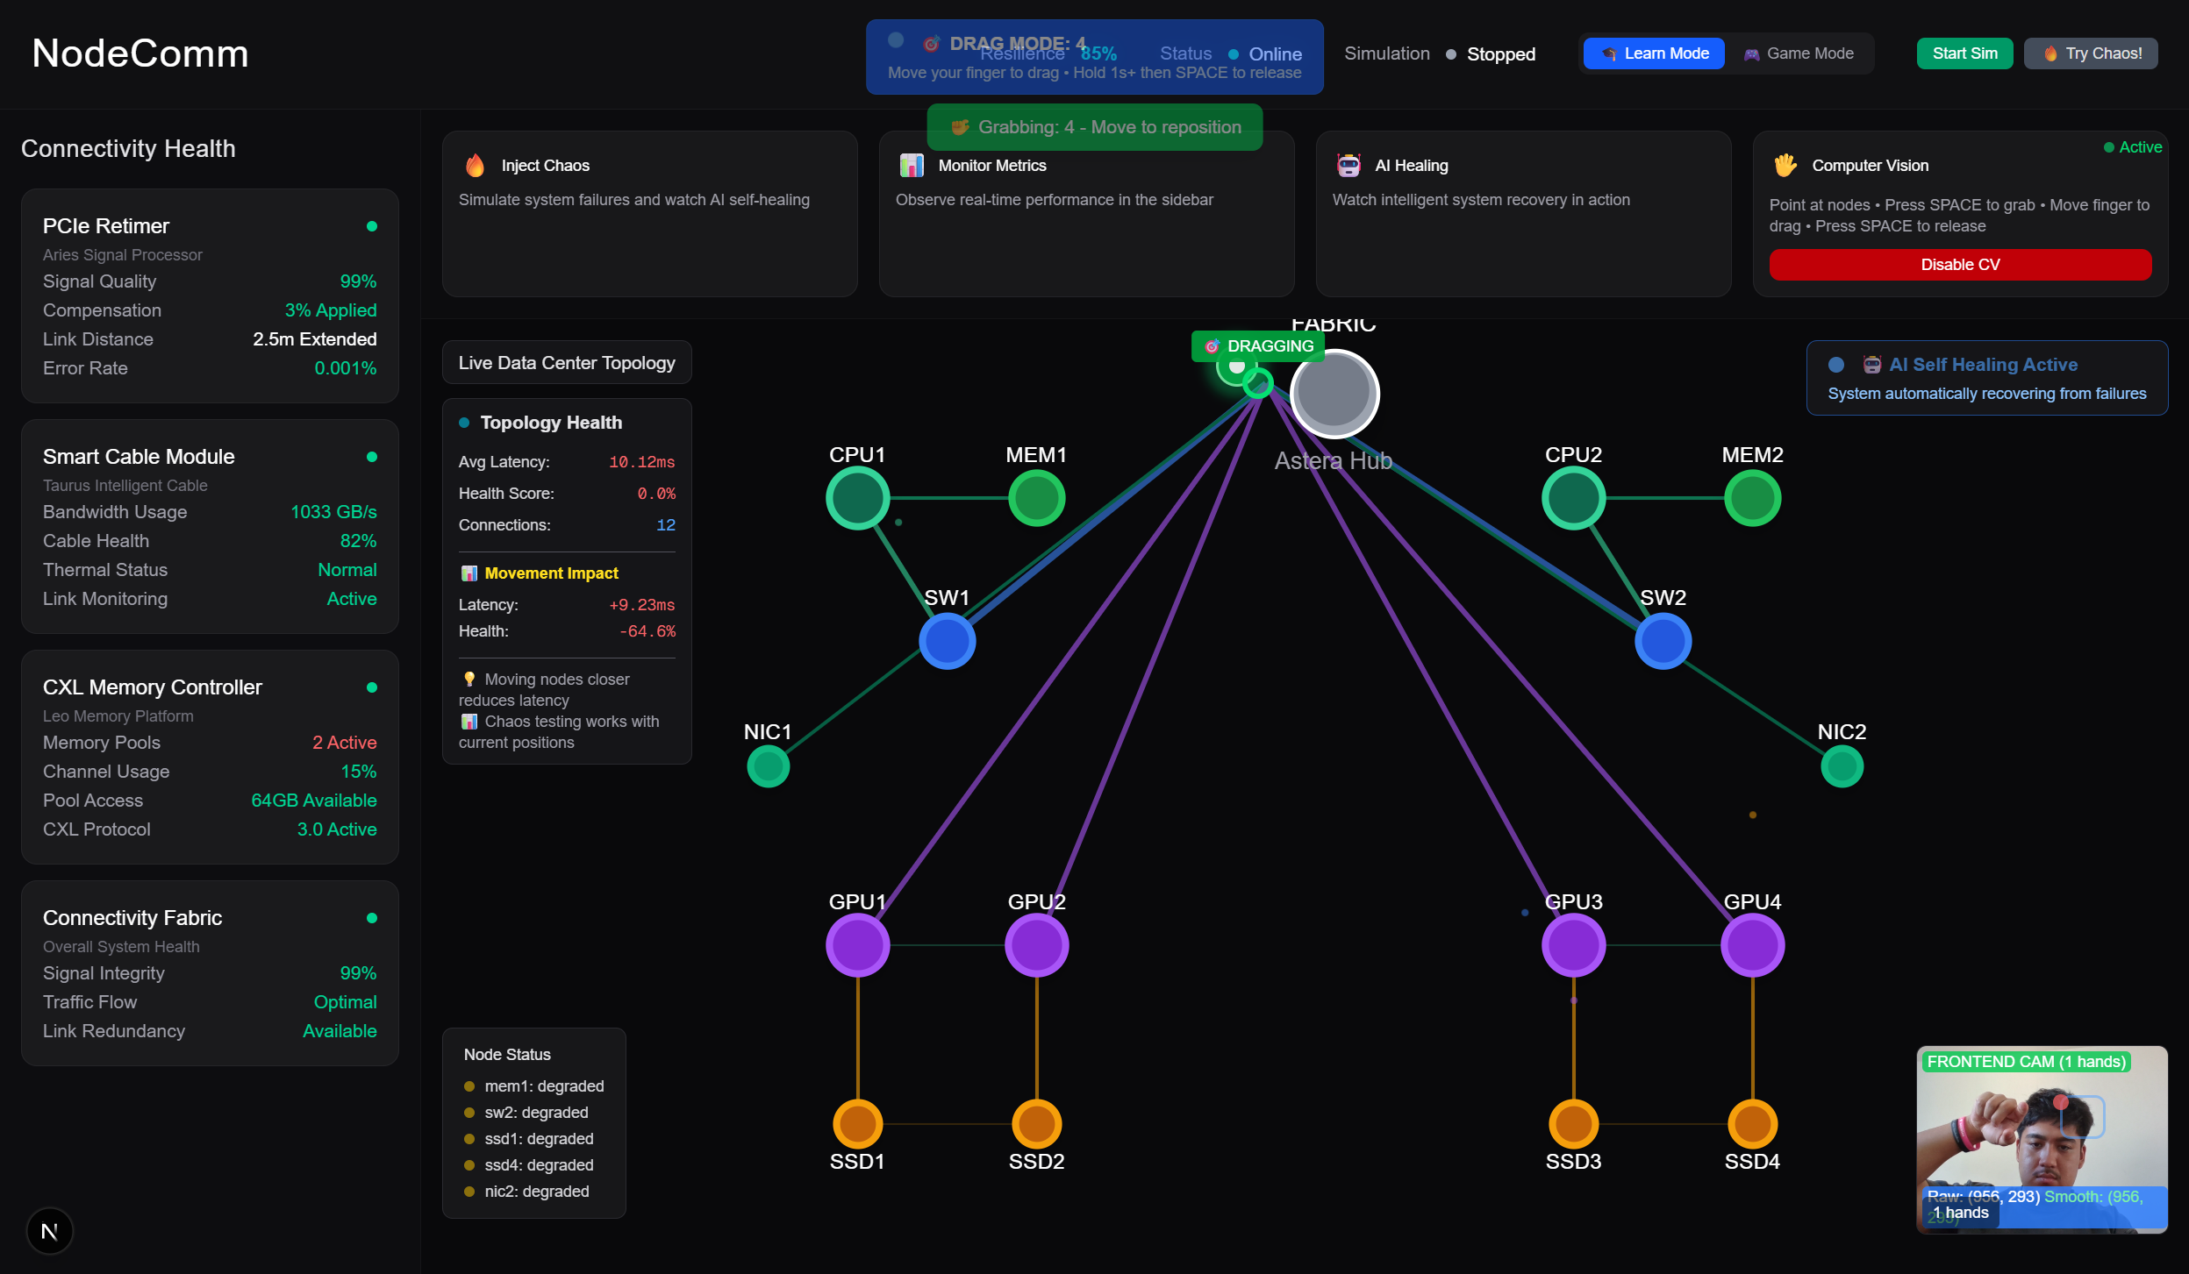Click the Computer Vision hand icon

coord(1785,166)
